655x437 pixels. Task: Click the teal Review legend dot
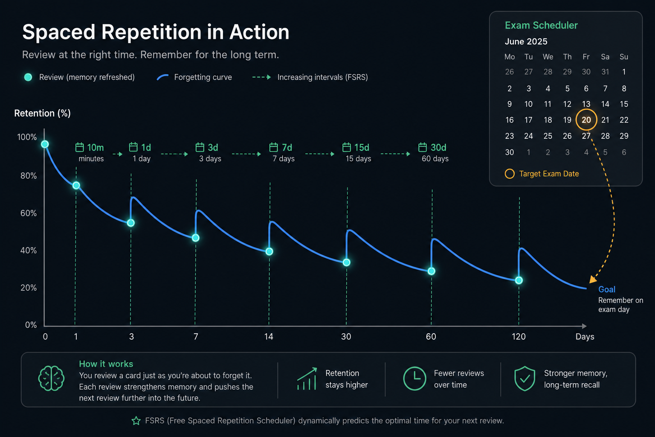pos(28,77)
